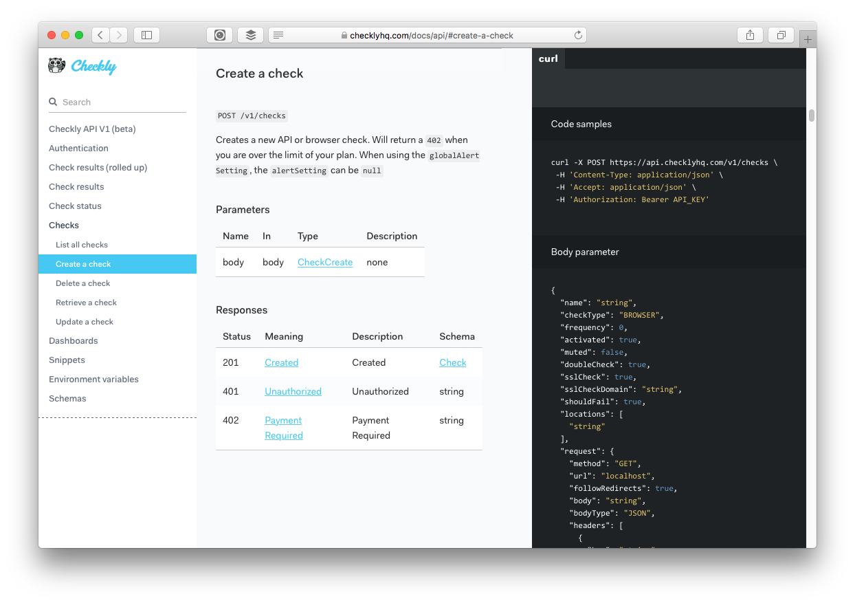The height and width of the screenshot is (603, 855).
Task: Show all tabs overview button
Action: (x=781, y=35)
